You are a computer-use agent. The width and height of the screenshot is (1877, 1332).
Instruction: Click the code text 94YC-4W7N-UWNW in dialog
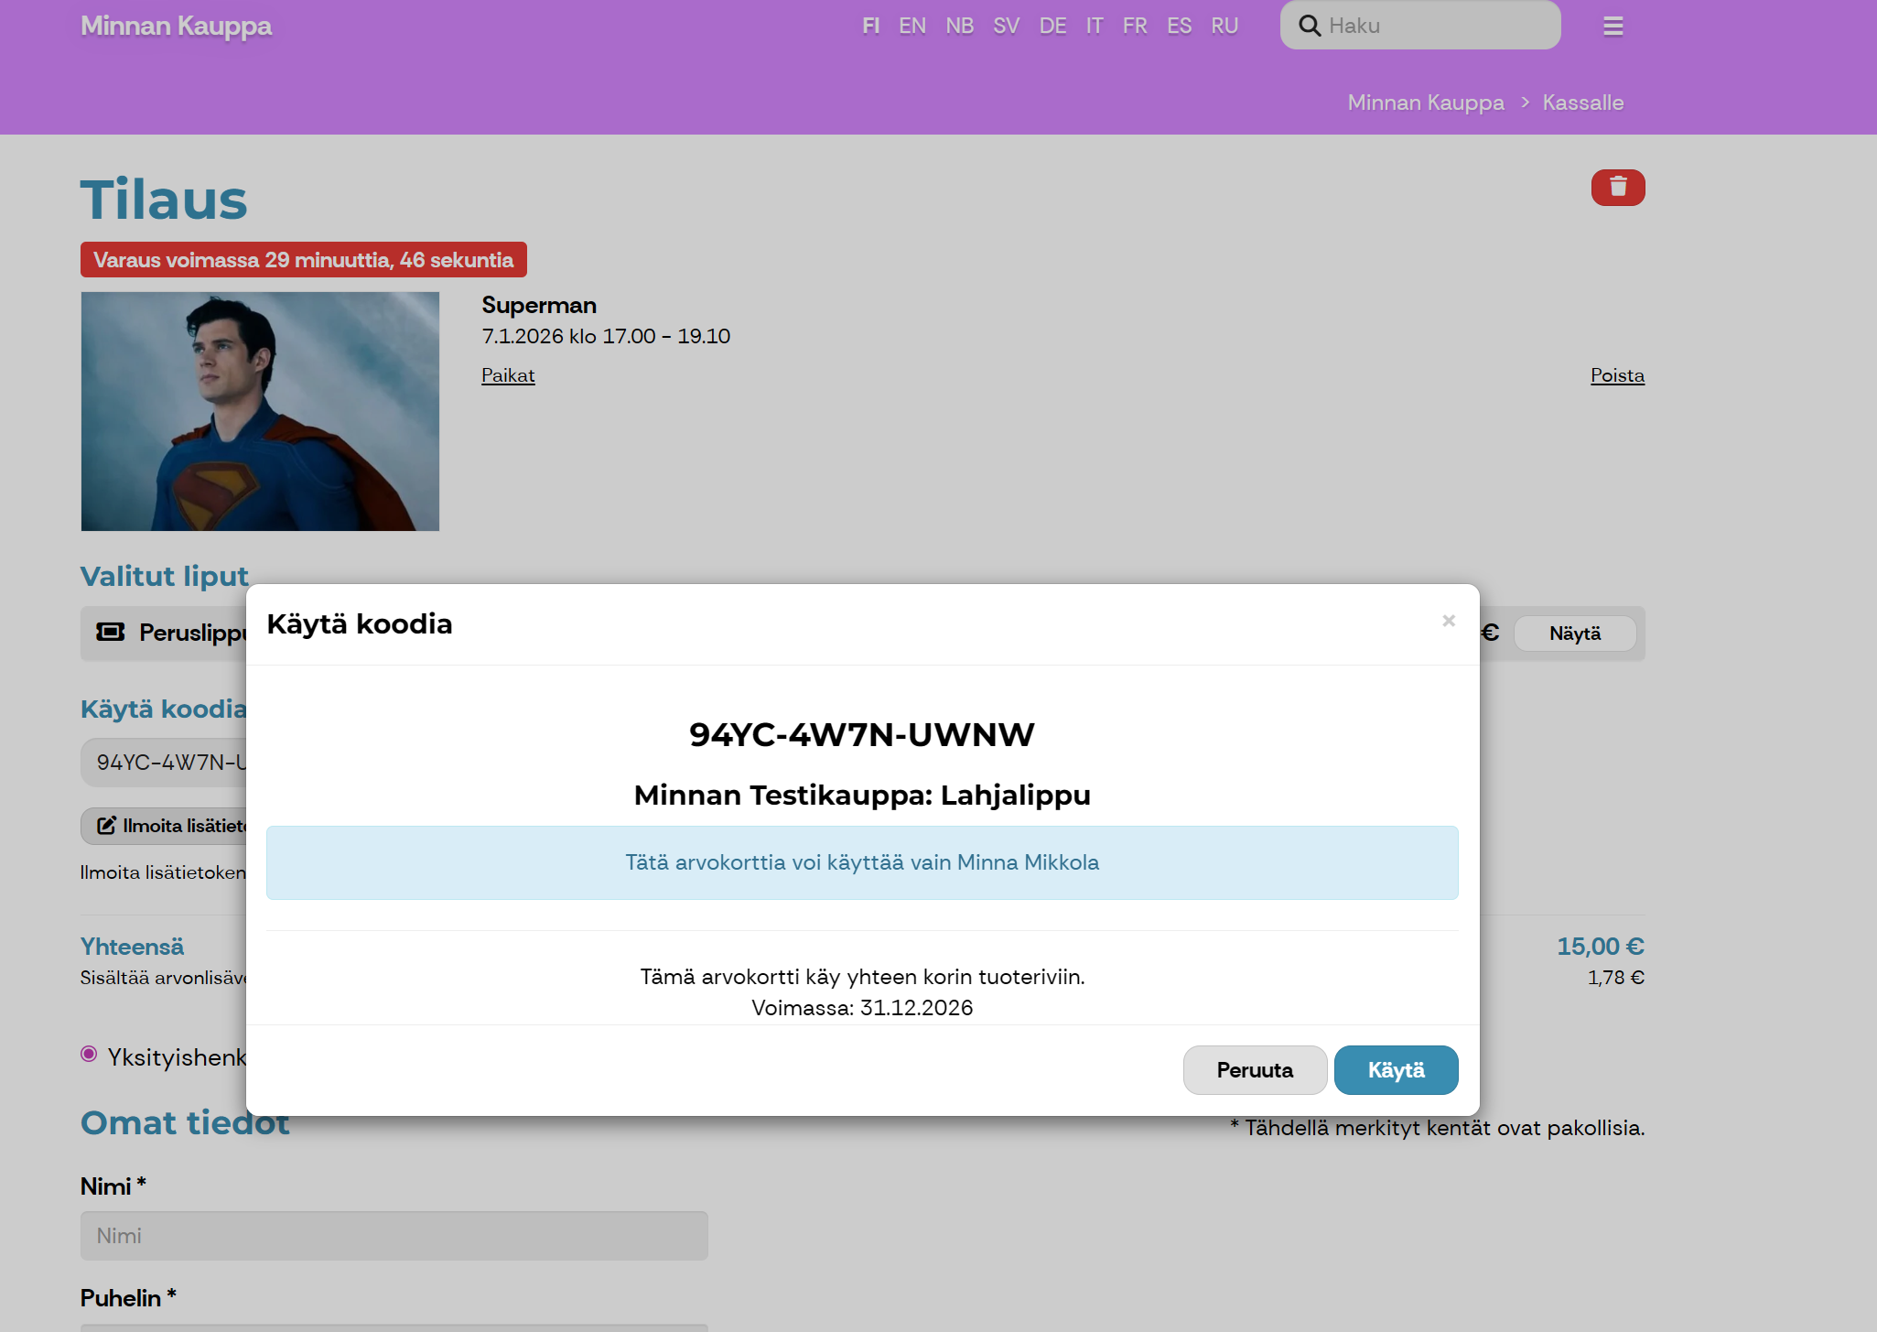pos(862,734)
